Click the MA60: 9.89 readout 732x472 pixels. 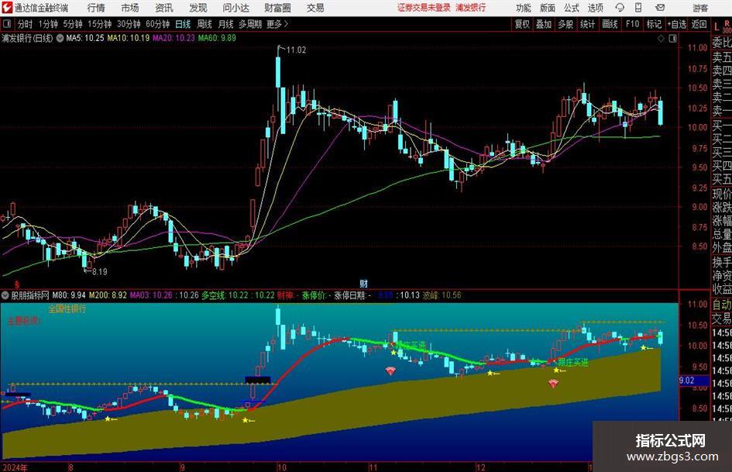point(217,38)
